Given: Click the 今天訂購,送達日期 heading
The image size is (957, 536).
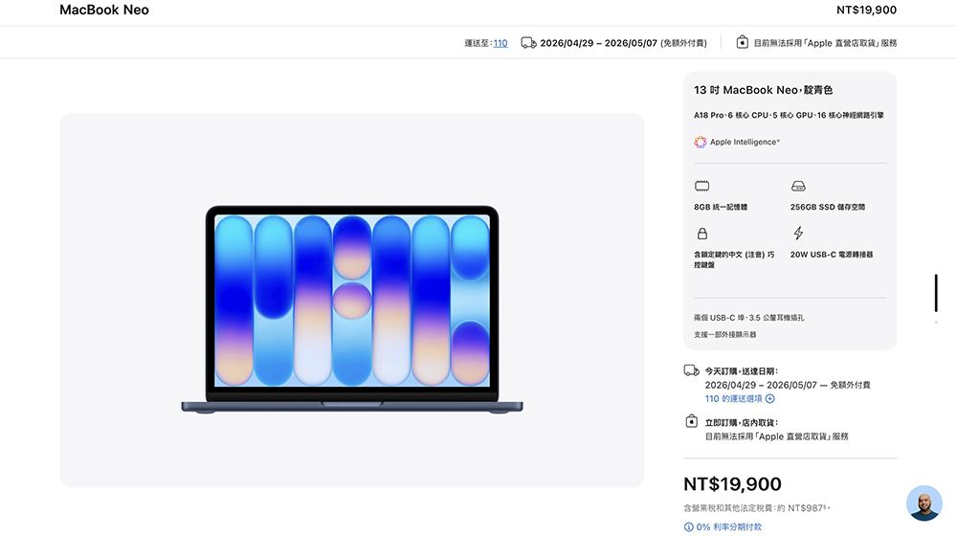Looking at the screenshot, I should tap(742, 371).
